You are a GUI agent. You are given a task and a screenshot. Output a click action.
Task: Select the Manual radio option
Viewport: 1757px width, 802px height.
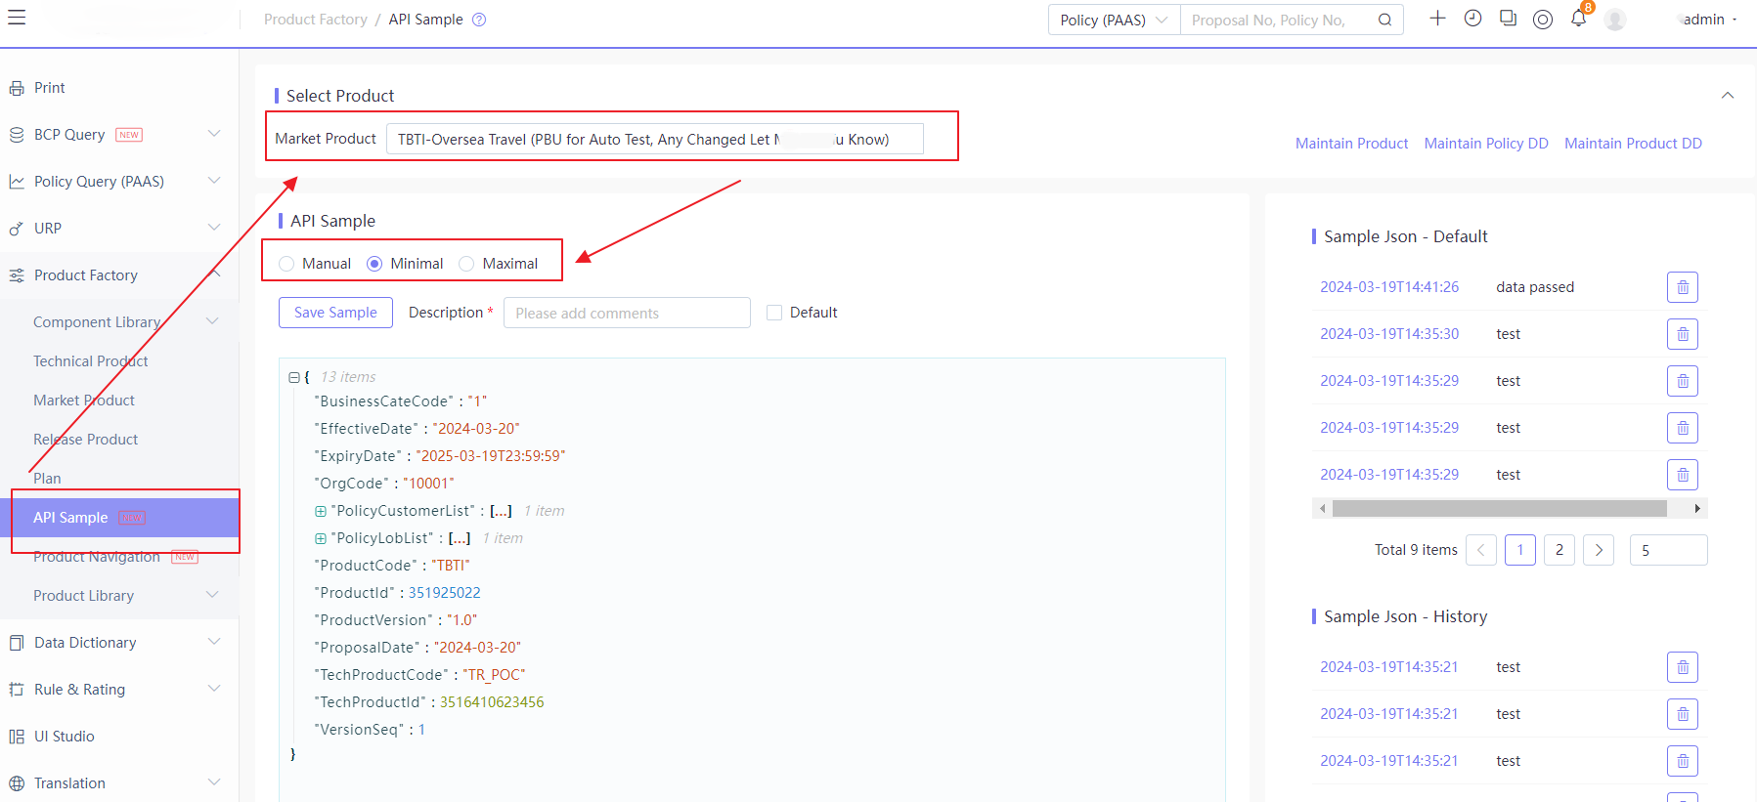286,264
